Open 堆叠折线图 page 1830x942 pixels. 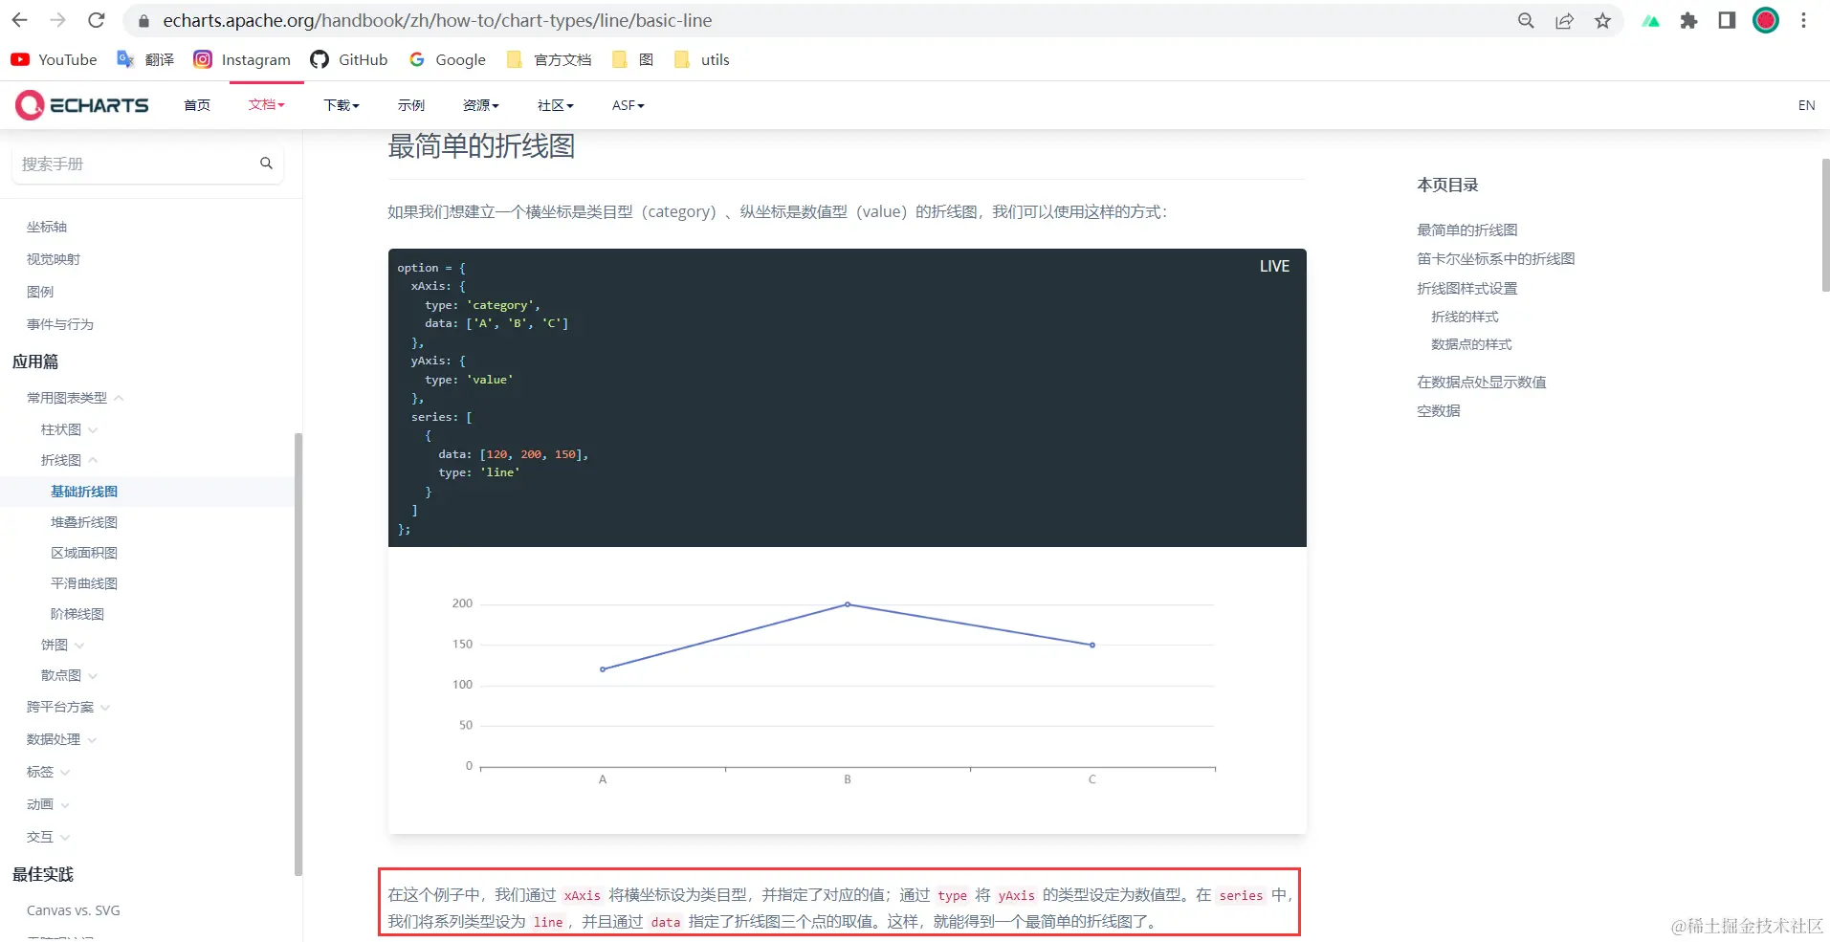pos(84,522)
